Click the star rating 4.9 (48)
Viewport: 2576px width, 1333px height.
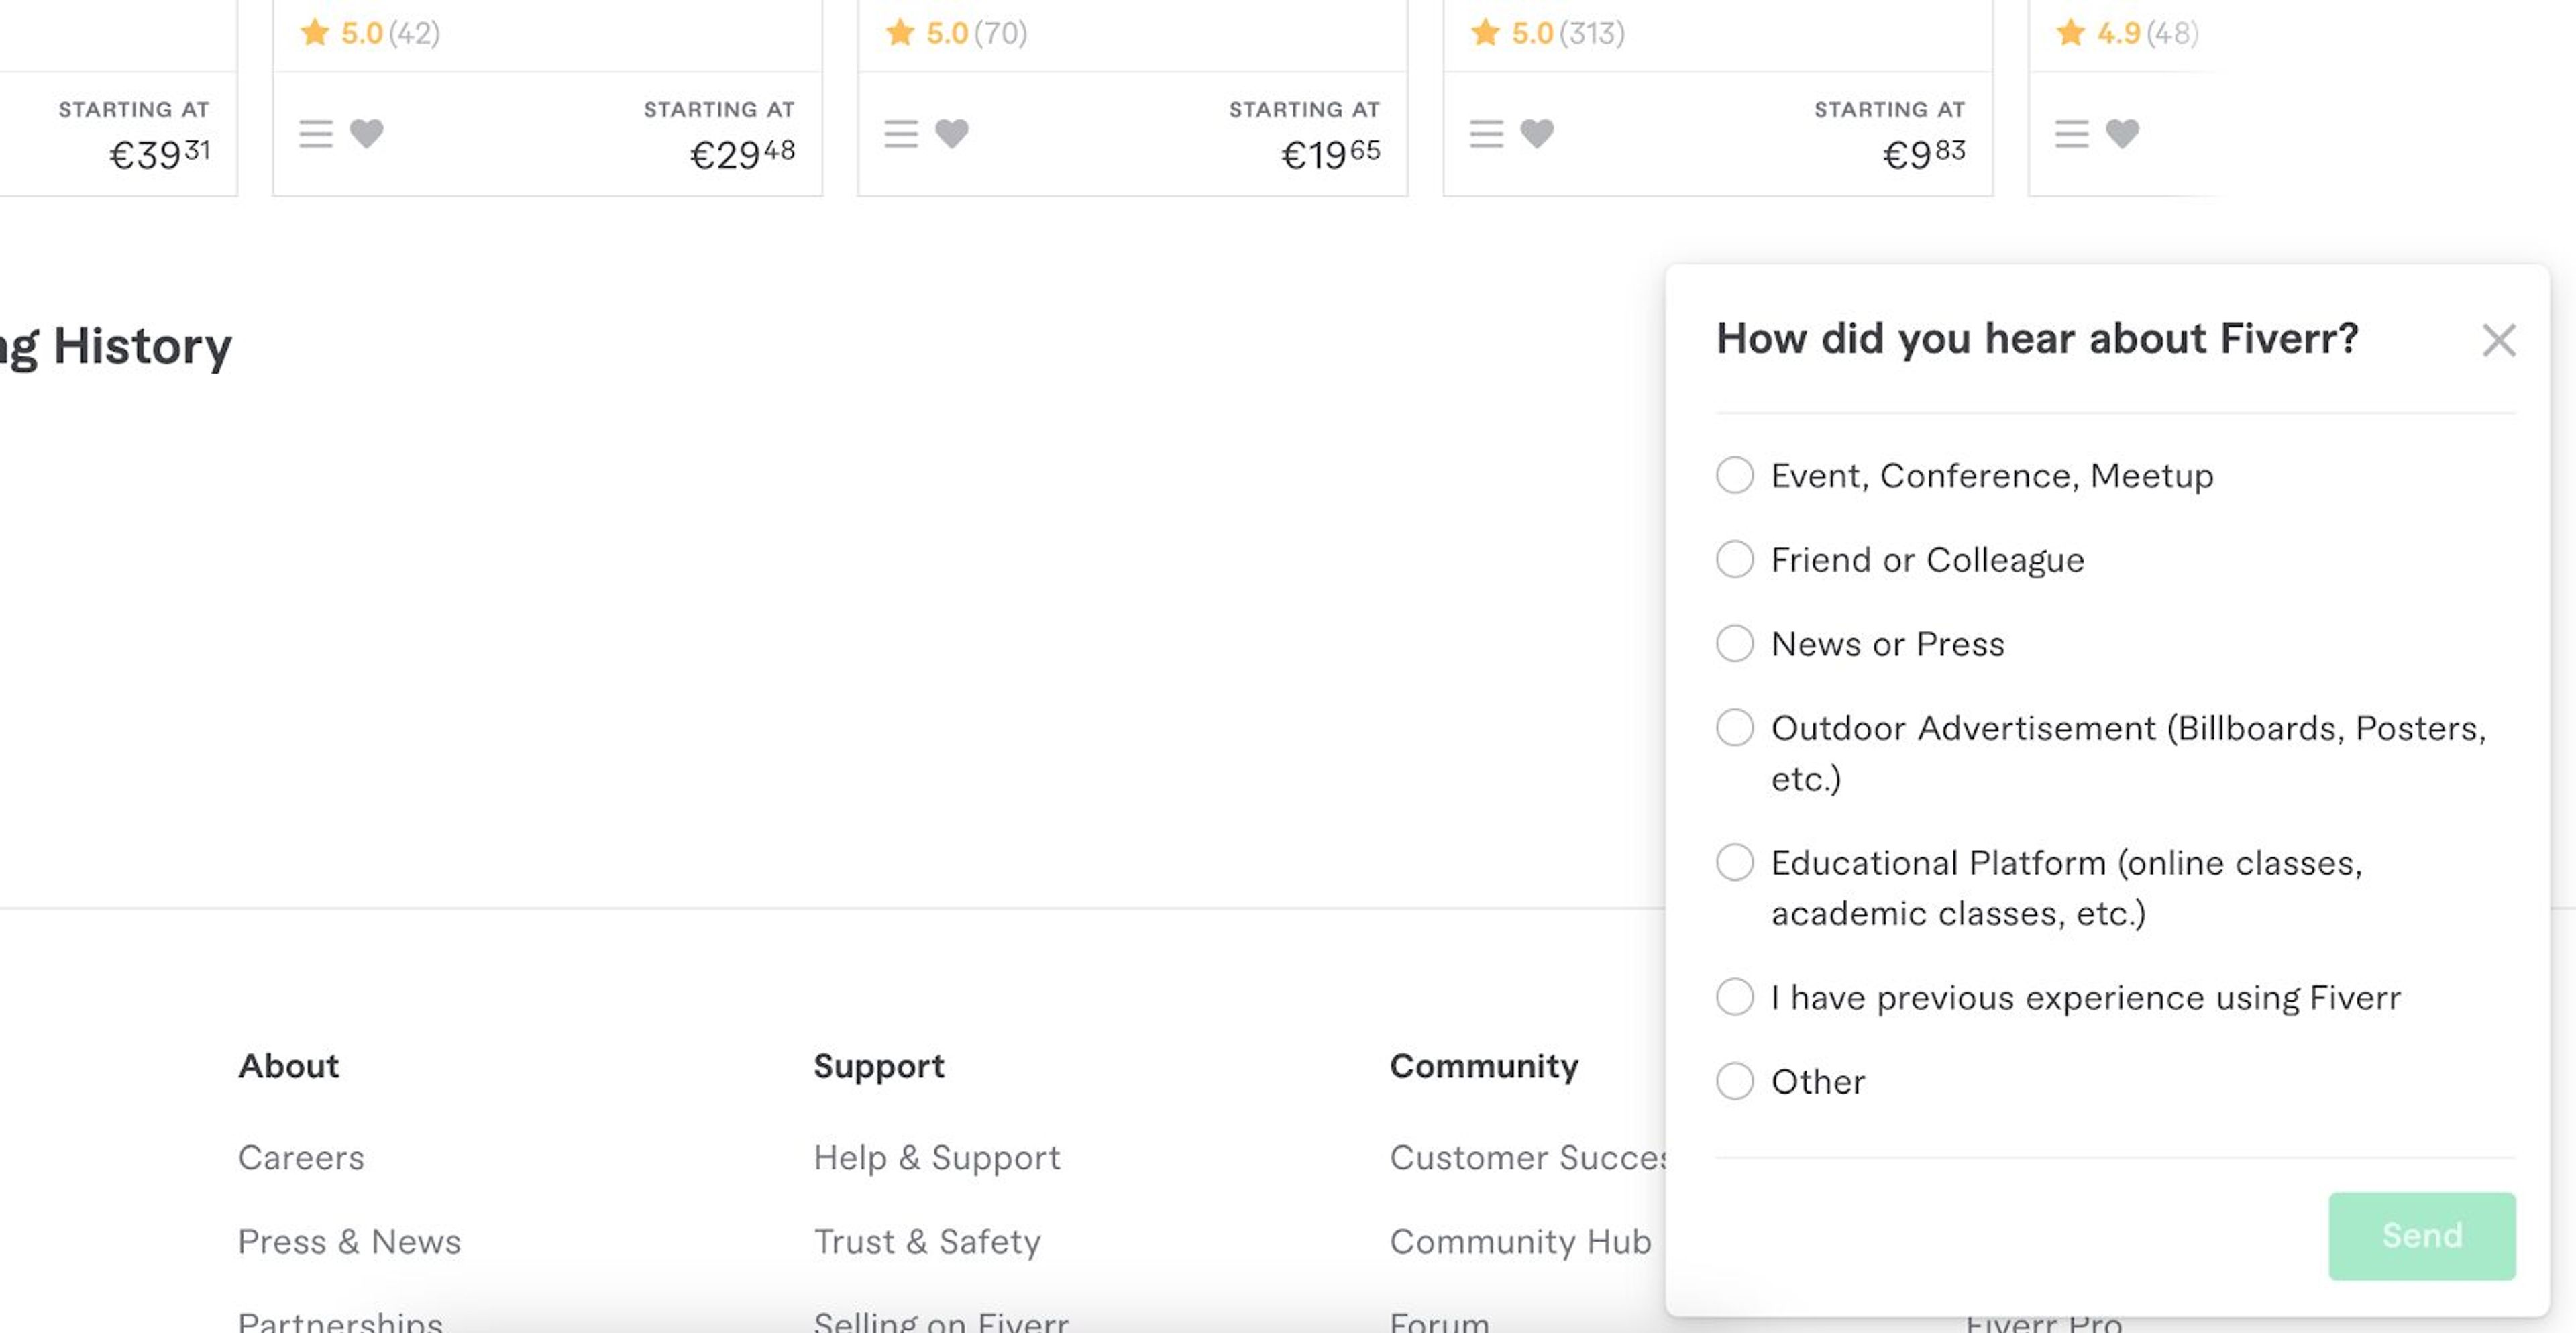[x=2127, y=33]
